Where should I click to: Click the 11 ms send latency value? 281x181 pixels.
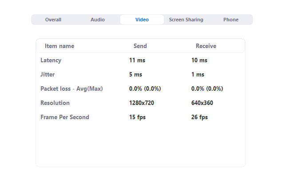(137, 60)
